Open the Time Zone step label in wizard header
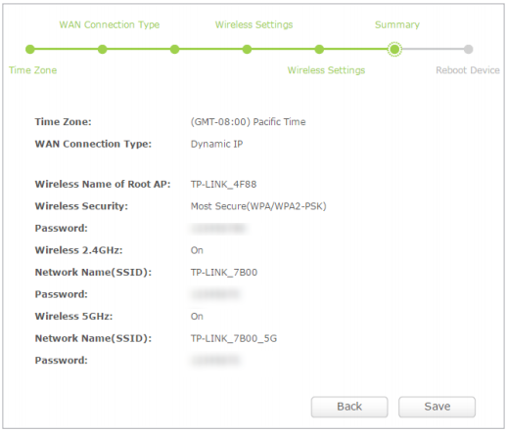 click(x=32, y=70)
